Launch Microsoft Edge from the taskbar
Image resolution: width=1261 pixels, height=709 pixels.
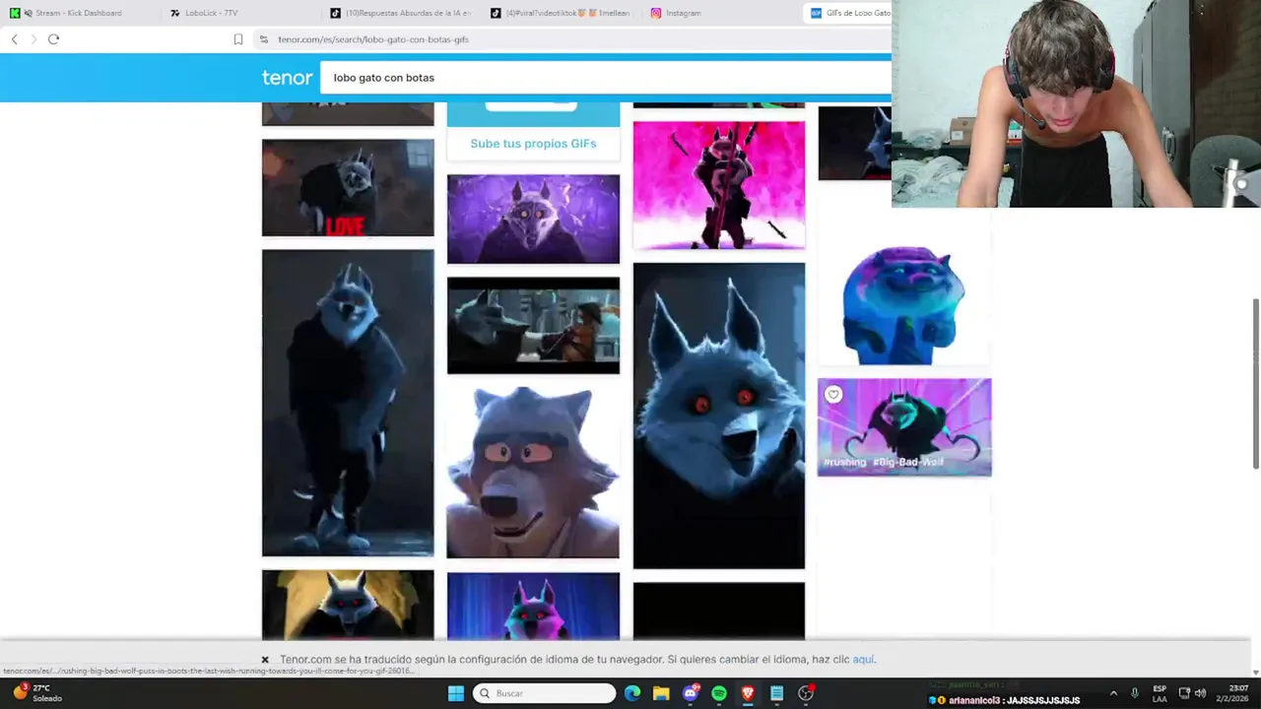(632, 693)
